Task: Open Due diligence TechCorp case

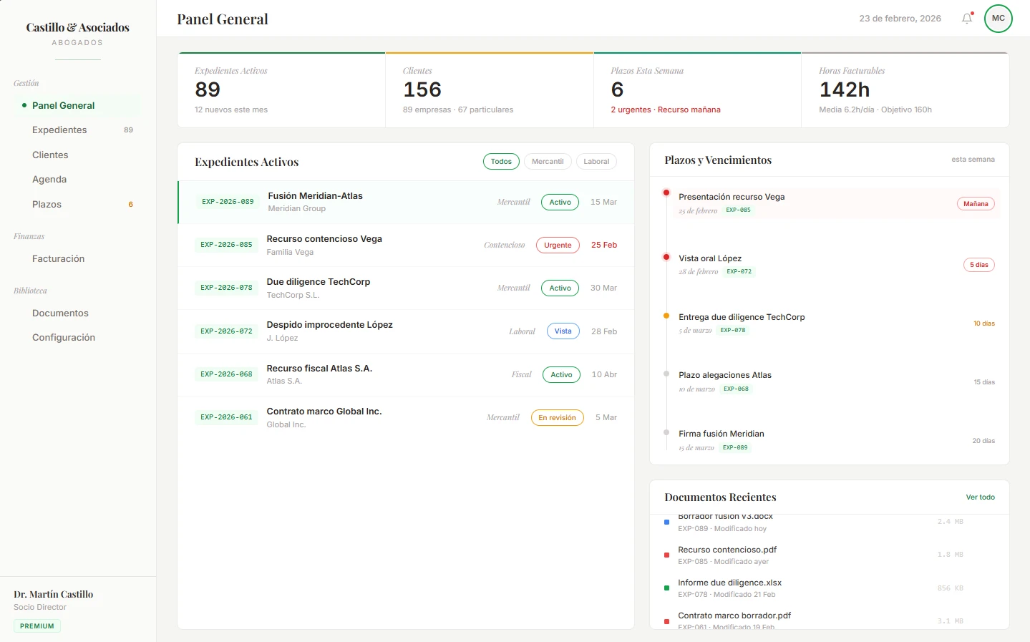Action: tap(406, 288)
